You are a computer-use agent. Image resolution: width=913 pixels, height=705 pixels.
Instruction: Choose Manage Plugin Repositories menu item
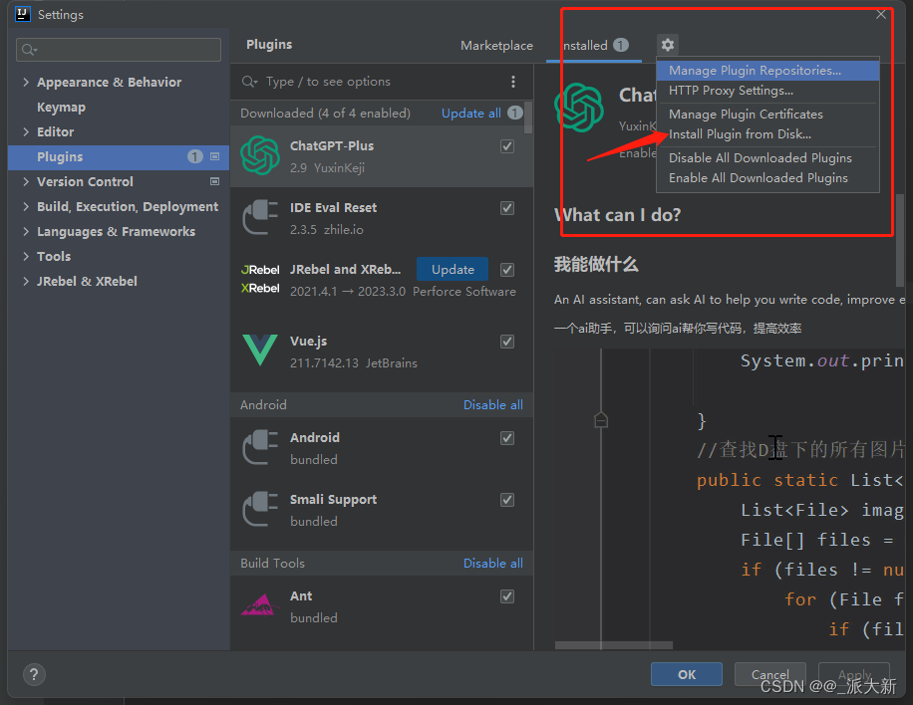point(767,71)
